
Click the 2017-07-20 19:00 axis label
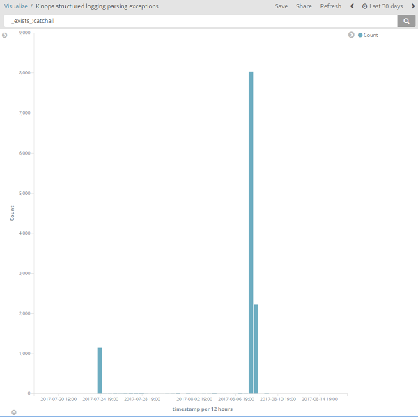coord(59,399)
